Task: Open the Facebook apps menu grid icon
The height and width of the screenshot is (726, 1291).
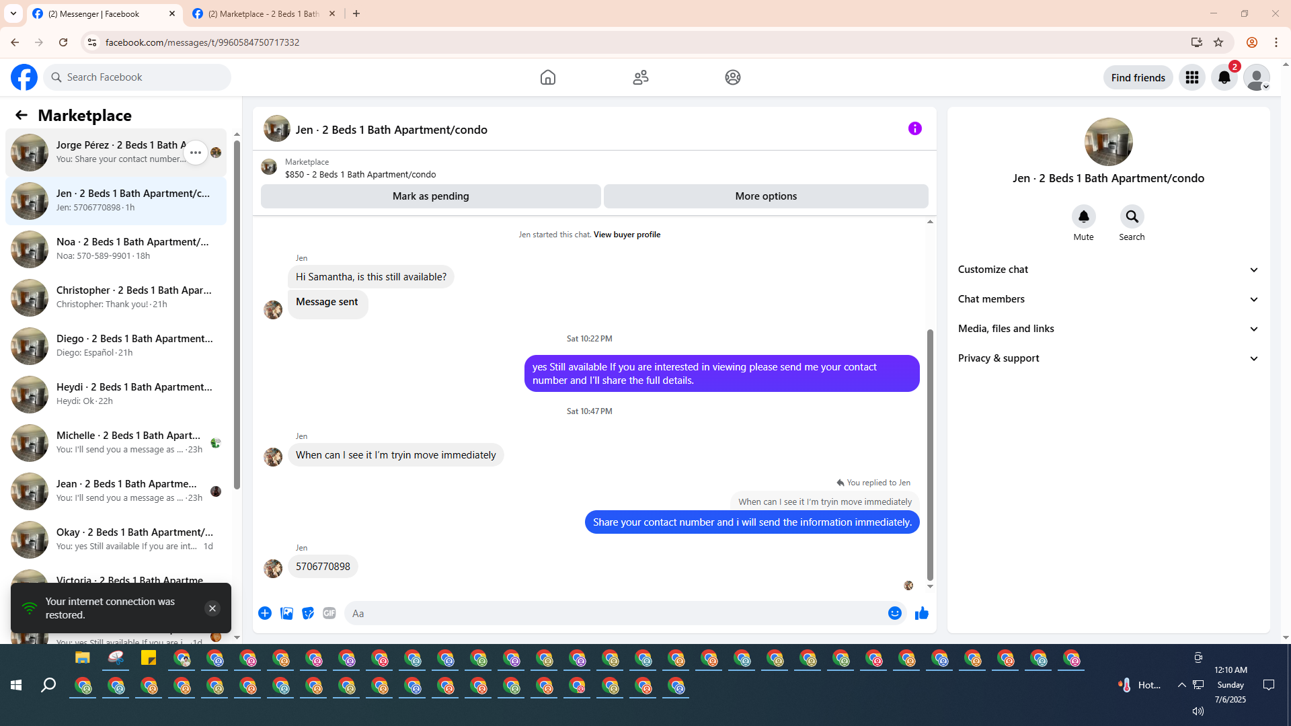Action: pyautogui.click(x=1191, y=77)
